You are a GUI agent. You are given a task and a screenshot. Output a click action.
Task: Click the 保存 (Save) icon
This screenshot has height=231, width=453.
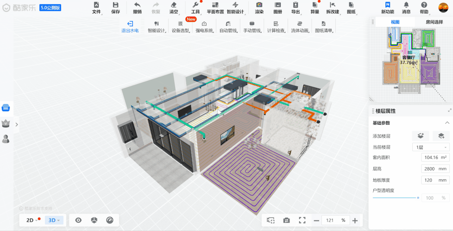[115, 5]
